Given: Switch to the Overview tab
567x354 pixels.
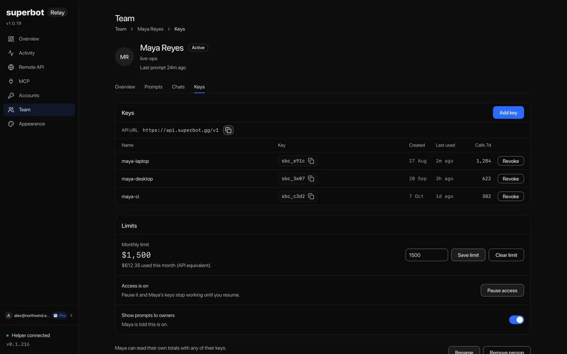Looking at the screenshot, I should coord(125,87).
